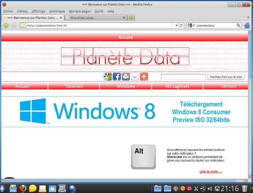Screen dimensions: 253x193
Task: Bookmark this page with the star icon
Action: point(172,25)
